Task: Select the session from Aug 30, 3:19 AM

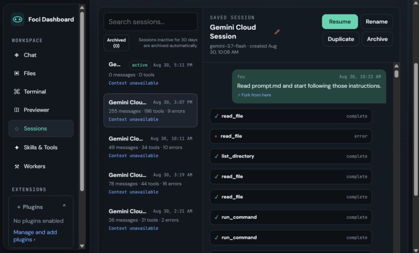Action: [x=150, y=183]
